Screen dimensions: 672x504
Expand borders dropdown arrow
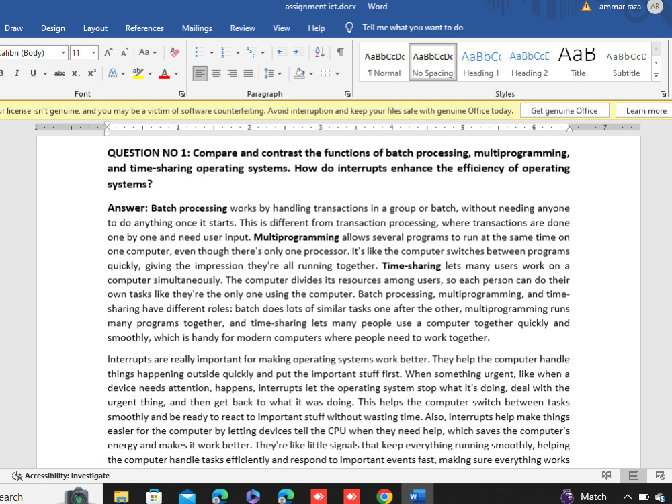[x=337, y=73]
